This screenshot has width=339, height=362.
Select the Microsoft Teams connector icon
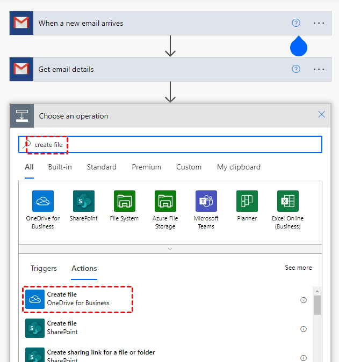pyautogui.click(x=206, y=201)
